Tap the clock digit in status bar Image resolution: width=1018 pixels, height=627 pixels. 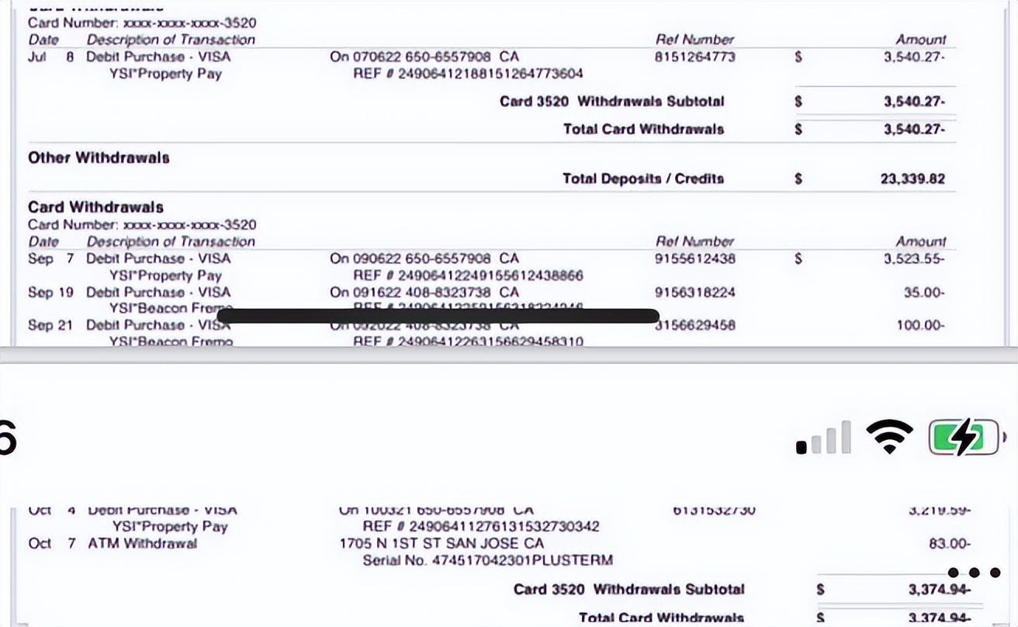coord(6,438)
